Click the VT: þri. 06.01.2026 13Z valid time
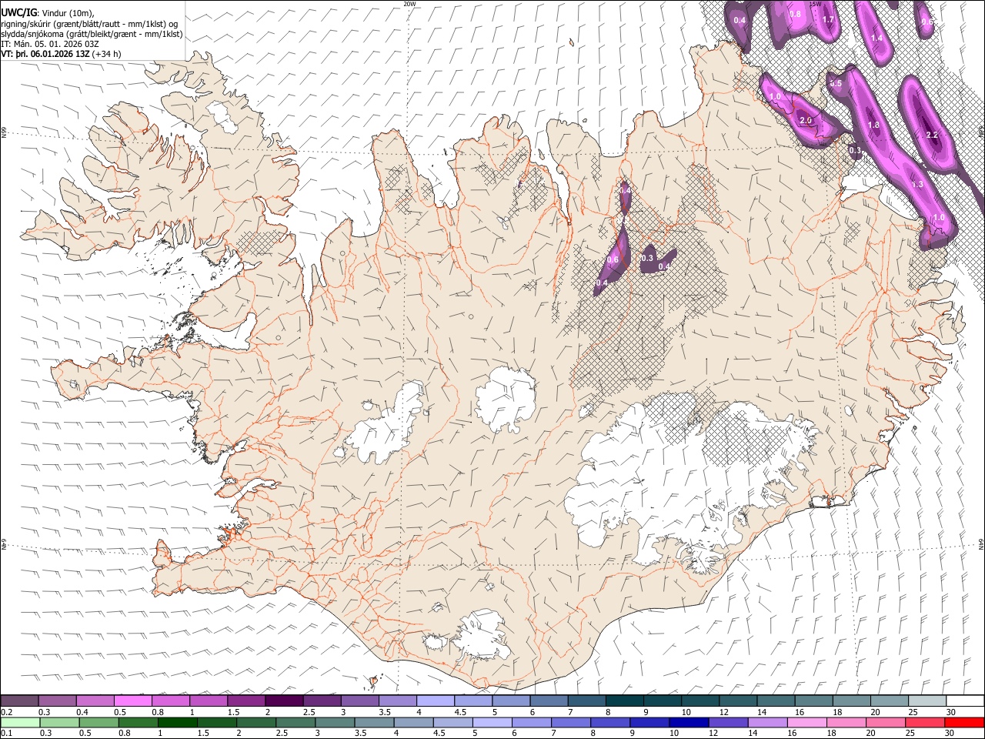The width and height of the screenshot is (985, 739). coord(45,54)
